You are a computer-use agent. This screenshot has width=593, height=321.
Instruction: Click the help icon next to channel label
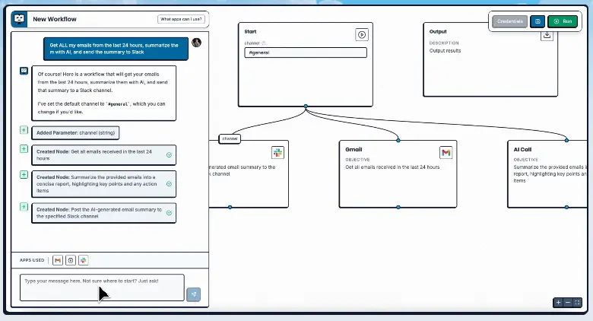click(264, 43)
